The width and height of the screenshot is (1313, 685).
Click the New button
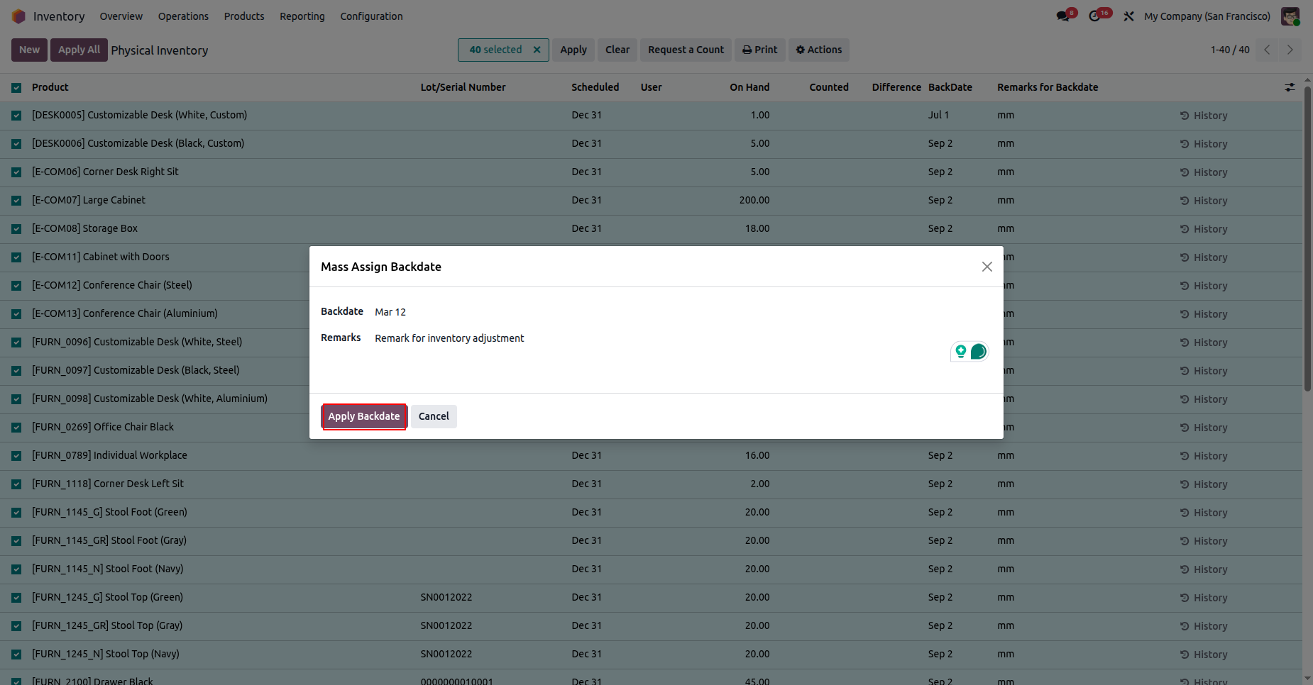point(29,50)
